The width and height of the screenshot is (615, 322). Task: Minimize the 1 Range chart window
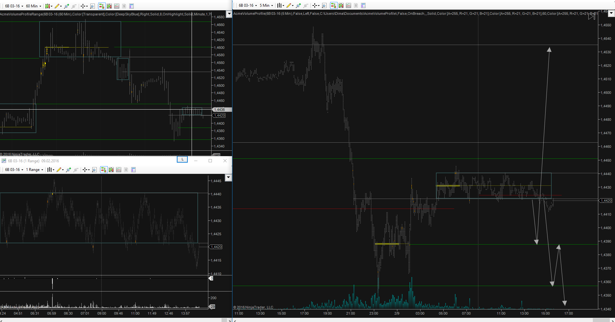coord(195,161)
